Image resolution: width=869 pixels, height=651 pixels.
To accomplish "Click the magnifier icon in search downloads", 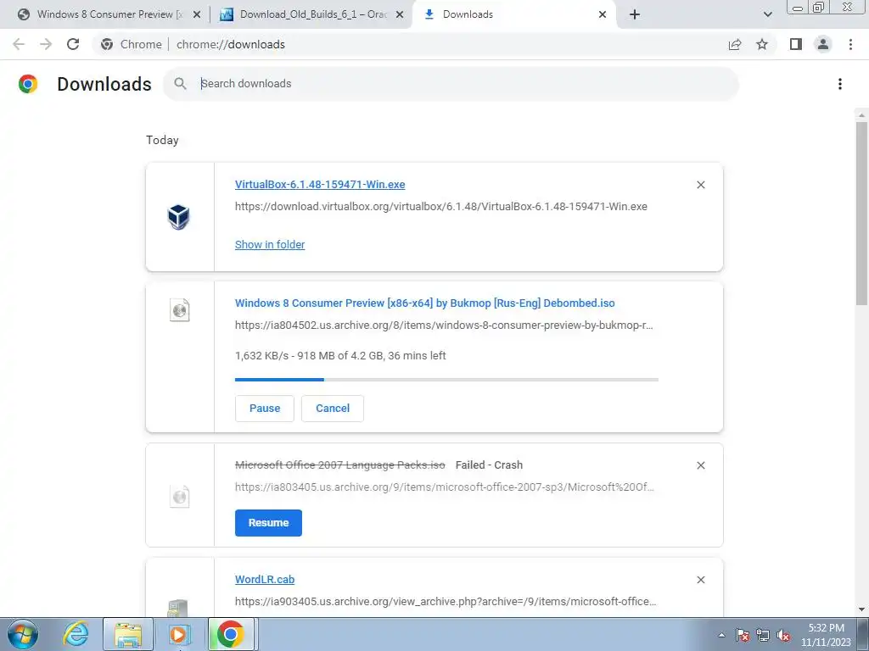I will pyautogui.click(x=180, y=84).
